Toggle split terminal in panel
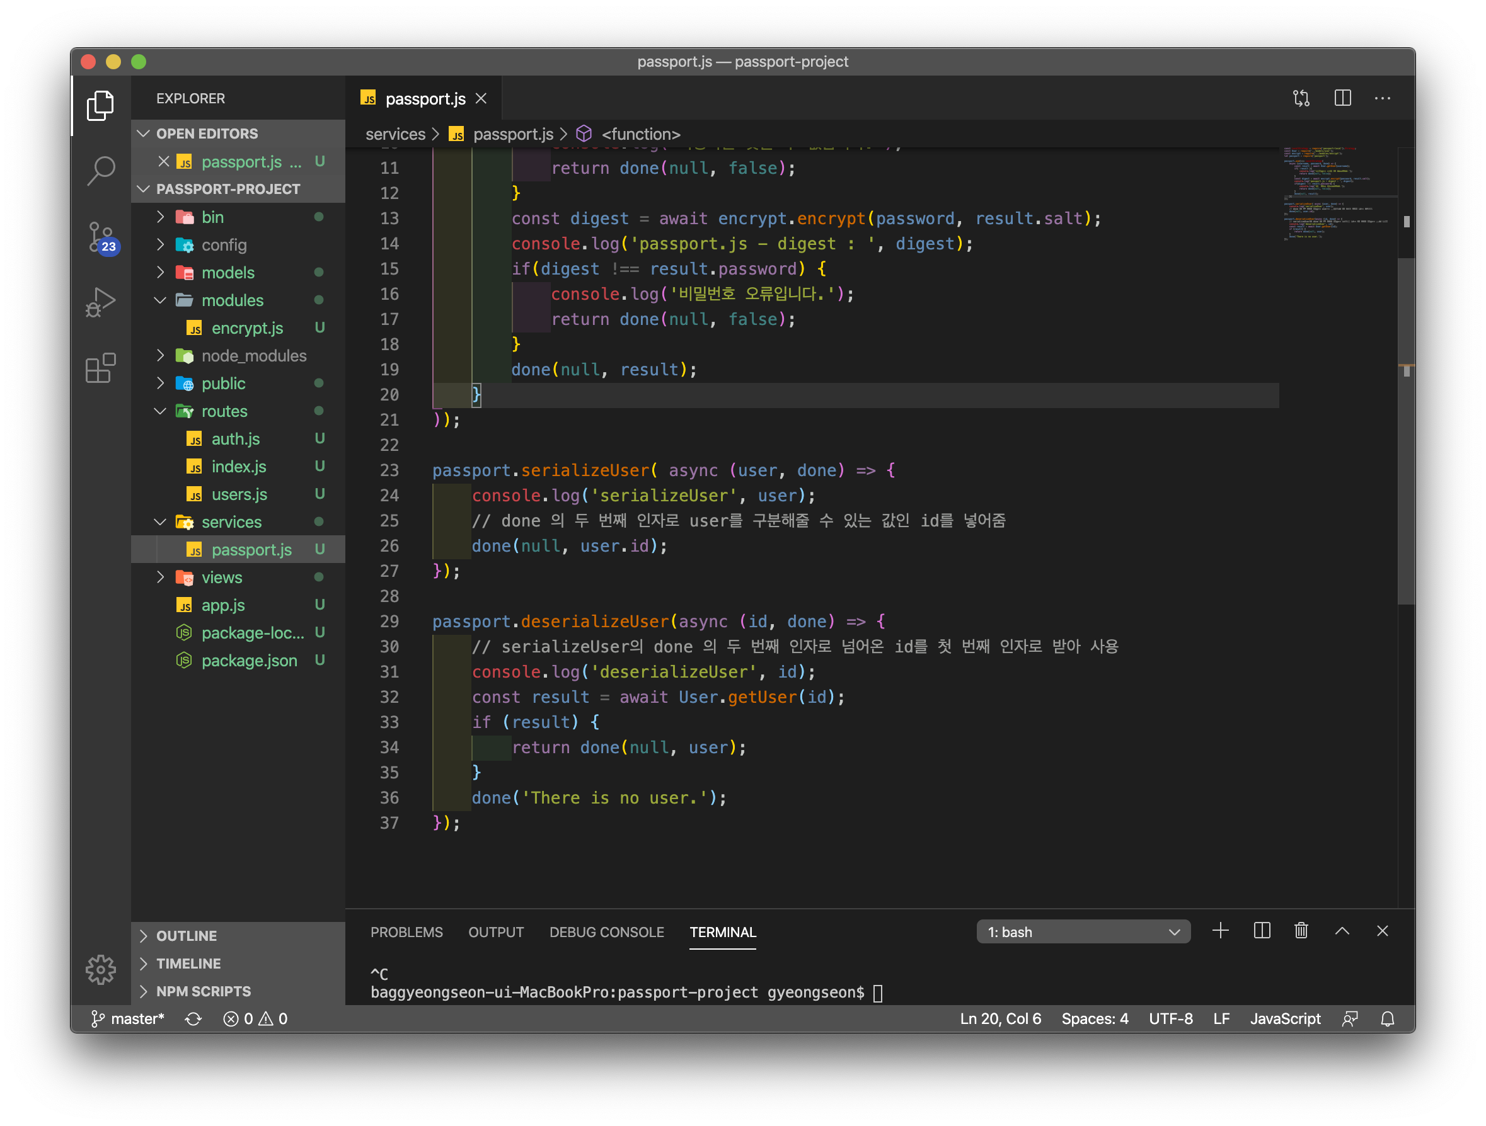1486x1126 pixels. pos(1262,931)
